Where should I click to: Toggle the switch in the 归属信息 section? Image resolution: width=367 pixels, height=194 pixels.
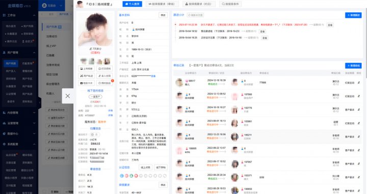tap(94, 135)
